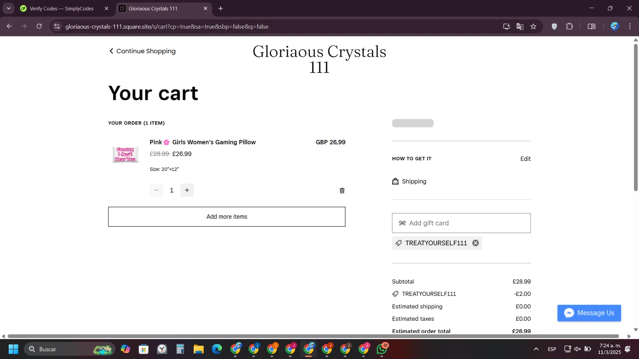639x359 pixels.
Task: Click the address bar URL
Action: (167, 26)
